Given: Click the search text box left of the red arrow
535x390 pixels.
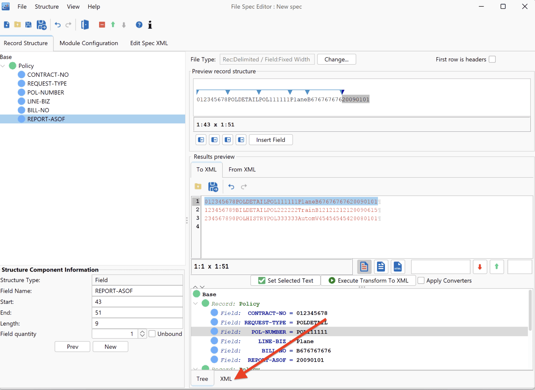Looking at the screenshot, I should tap(441, 267).
